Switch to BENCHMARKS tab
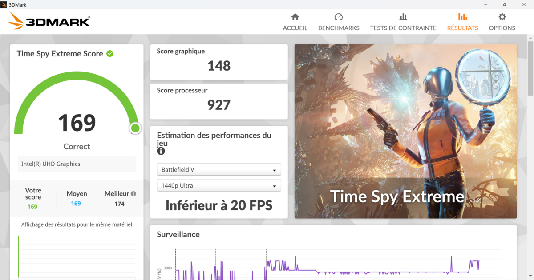Viewport: 534px width, 280px height. [339, 28]
